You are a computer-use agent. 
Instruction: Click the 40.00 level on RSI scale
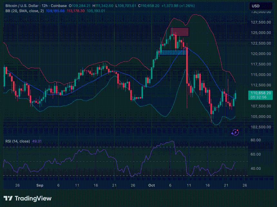pyautogui.click(x=256, y=168)
